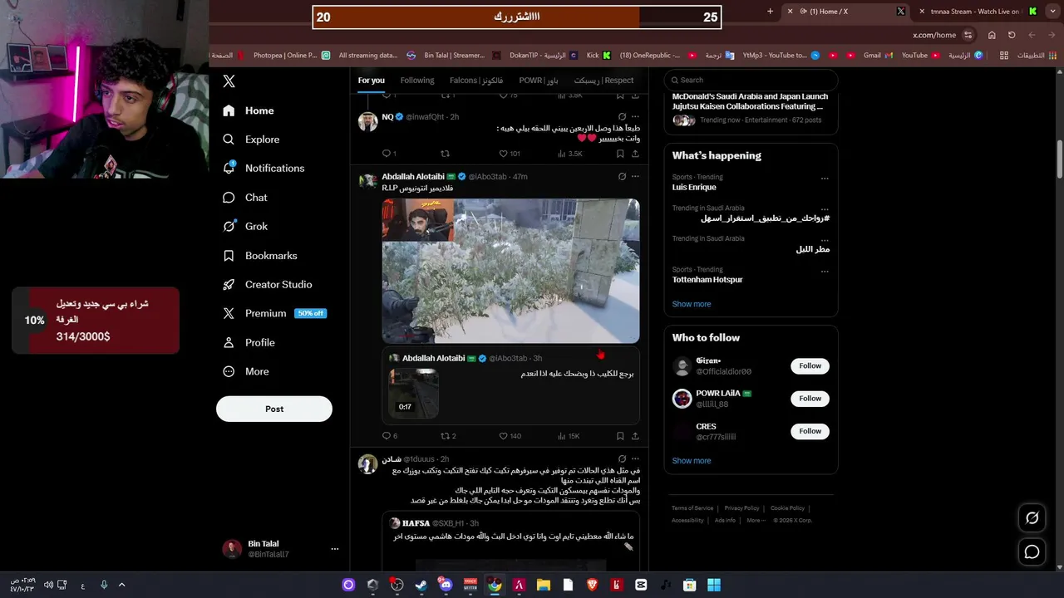Open the floating chat messages button
Screen dimensions: 1064x598
[1032, 551]
